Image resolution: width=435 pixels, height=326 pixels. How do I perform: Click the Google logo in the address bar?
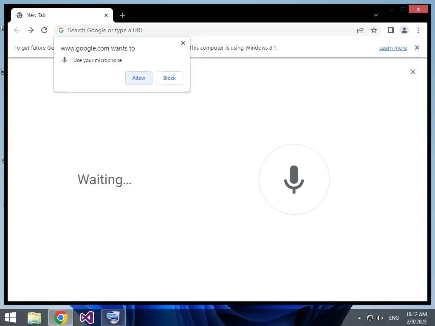[x=61, y=30]
